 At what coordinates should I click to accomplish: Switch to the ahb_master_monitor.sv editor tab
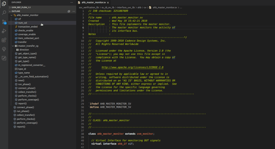click(x=94, y=2)
